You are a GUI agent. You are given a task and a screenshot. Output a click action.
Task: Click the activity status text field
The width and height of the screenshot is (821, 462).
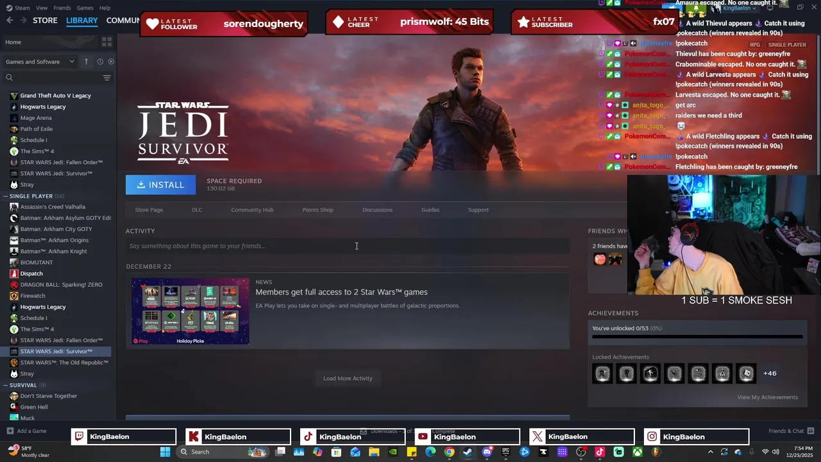click(348, 246)
